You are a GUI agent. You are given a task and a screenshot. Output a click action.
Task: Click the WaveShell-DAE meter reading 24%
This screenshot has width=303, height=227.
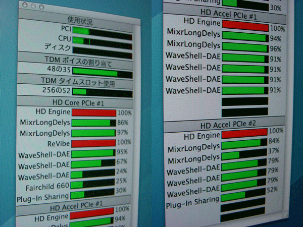[93, 174]
